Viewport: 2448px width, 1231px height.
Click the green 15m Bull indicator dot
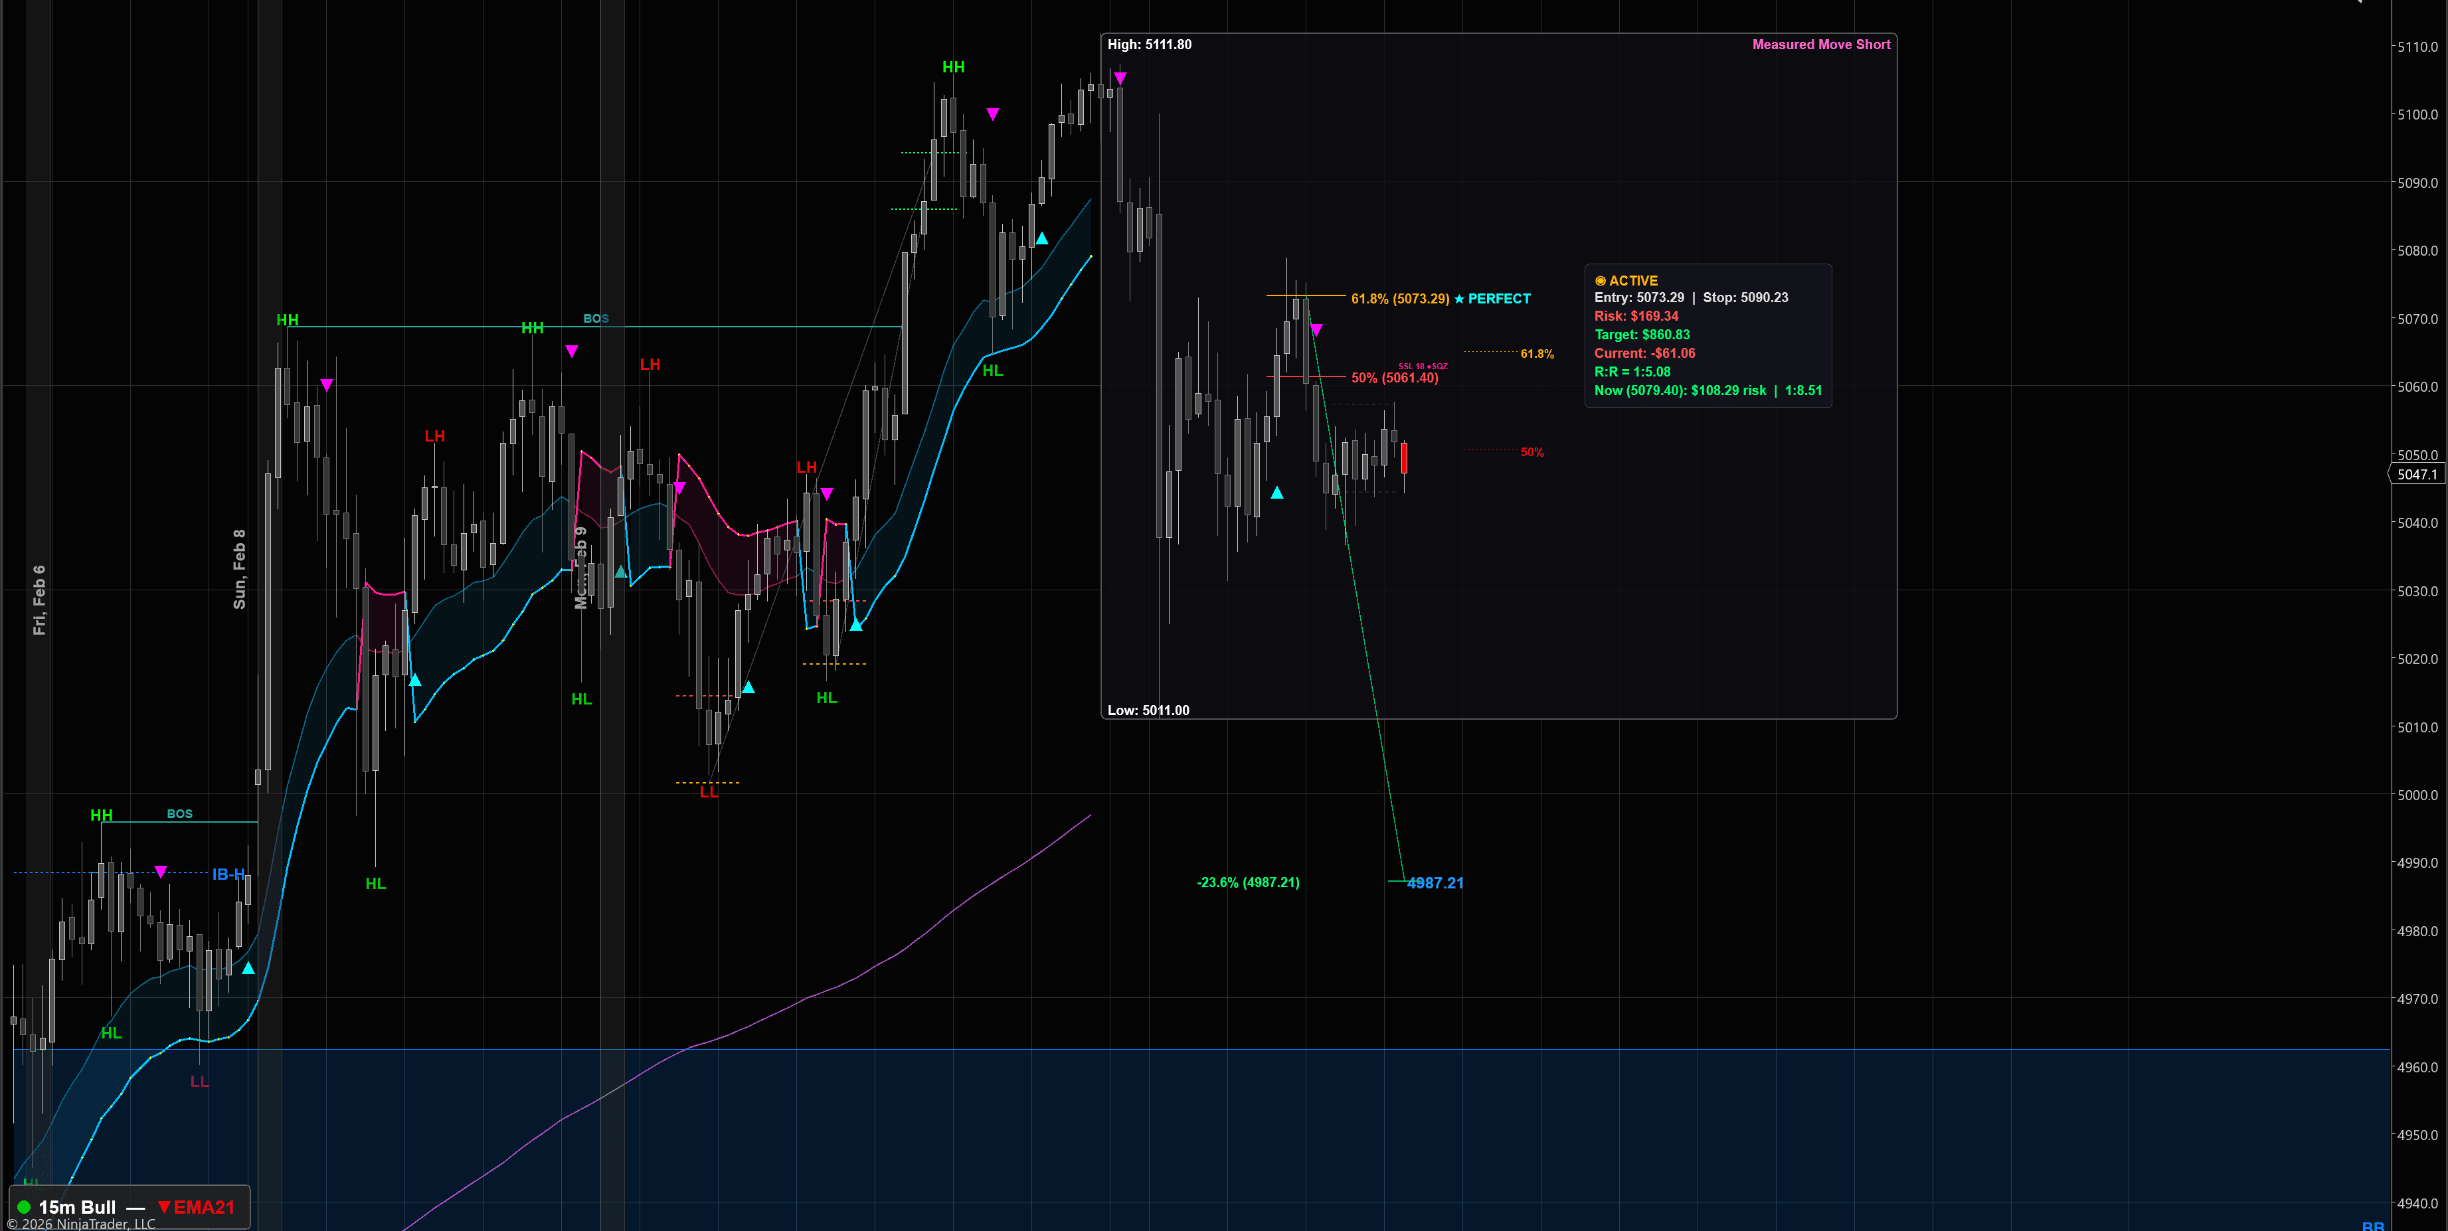[24, 1207]
